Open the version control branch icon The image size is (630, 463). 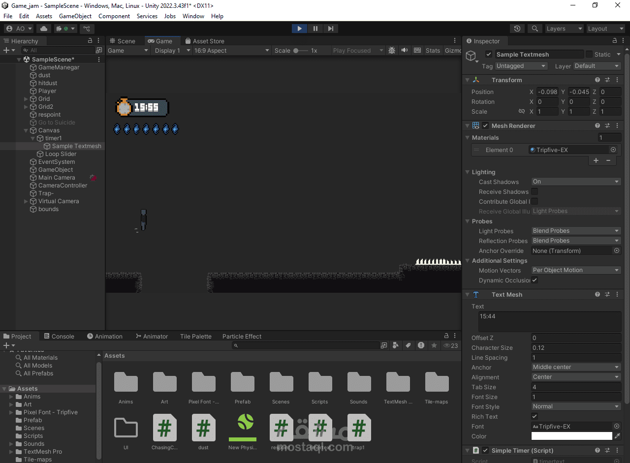87,29
